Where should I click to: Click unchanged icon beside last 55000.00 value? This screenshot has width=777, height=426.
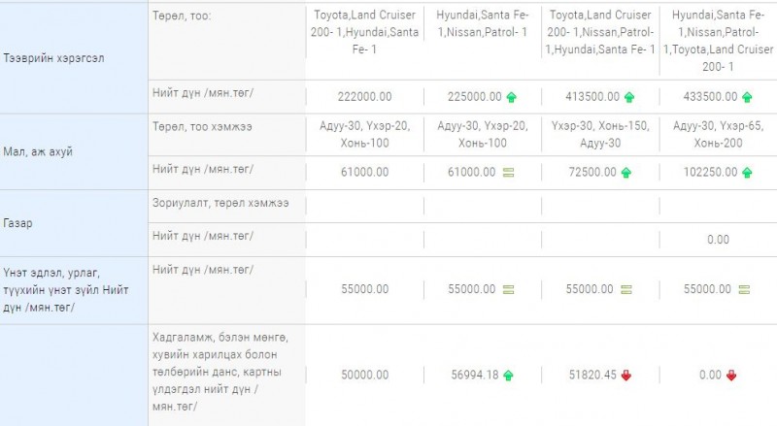(x=744, y=289)
